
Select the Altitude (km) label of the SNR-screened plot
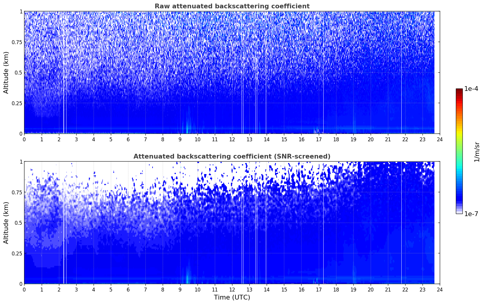[x=6, y=223]
